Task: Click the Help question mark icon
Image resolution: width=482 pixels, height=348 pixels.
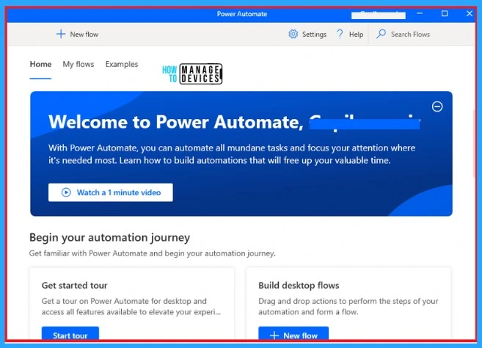Action: click(x=340, y=34)
